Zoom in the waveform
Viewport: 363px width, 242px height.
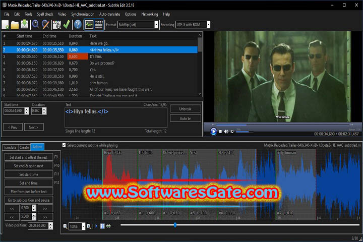88,226
